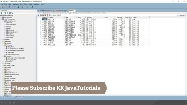Click the Welcome Page tab icon
Viewport: 187px width, 105px height.
click(57, 11)
